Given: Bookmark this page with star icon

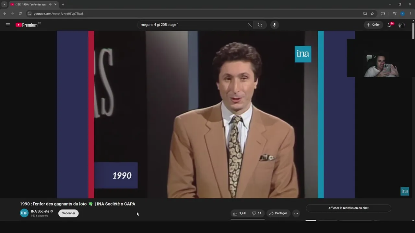Looking at the screenshot, I should coord(372,14).
